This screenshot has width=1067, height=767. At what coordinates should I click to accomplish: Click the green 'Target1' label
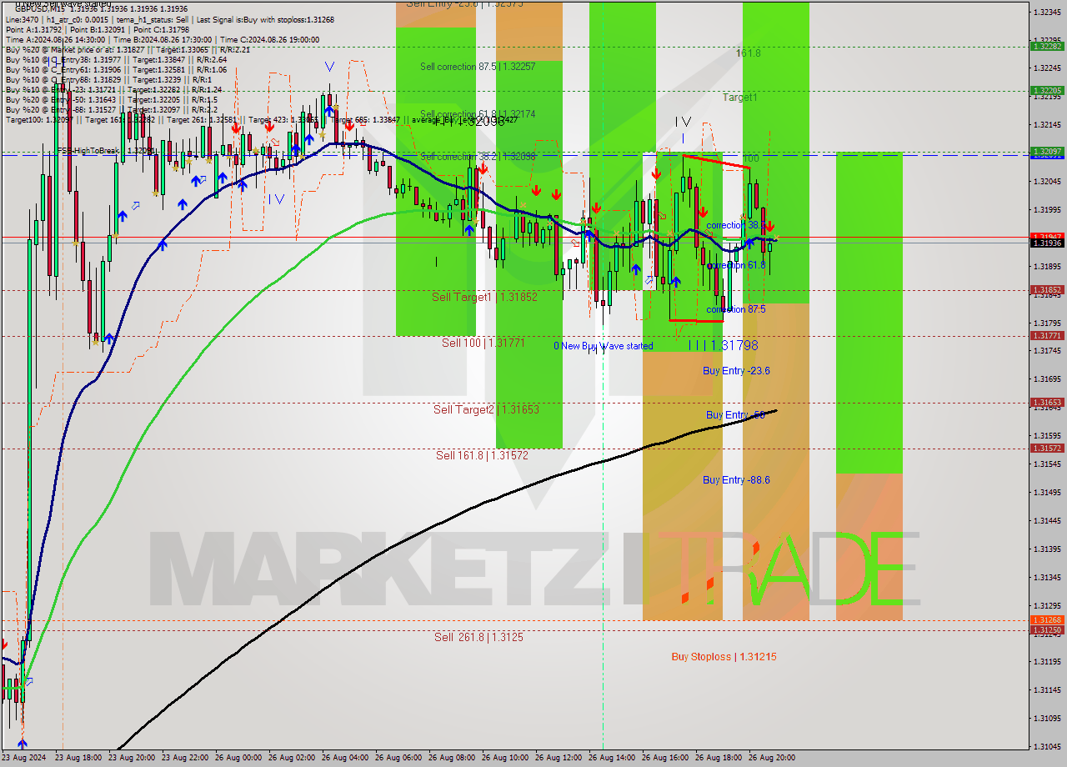click(740, 98)
